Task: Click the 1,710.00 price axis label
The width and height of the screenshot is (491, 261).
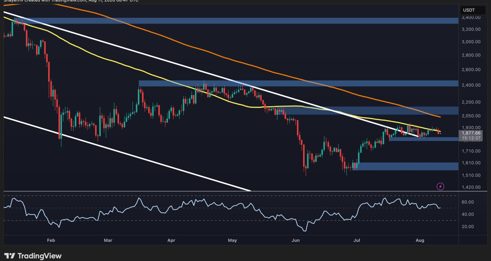Action: [471, 151]
